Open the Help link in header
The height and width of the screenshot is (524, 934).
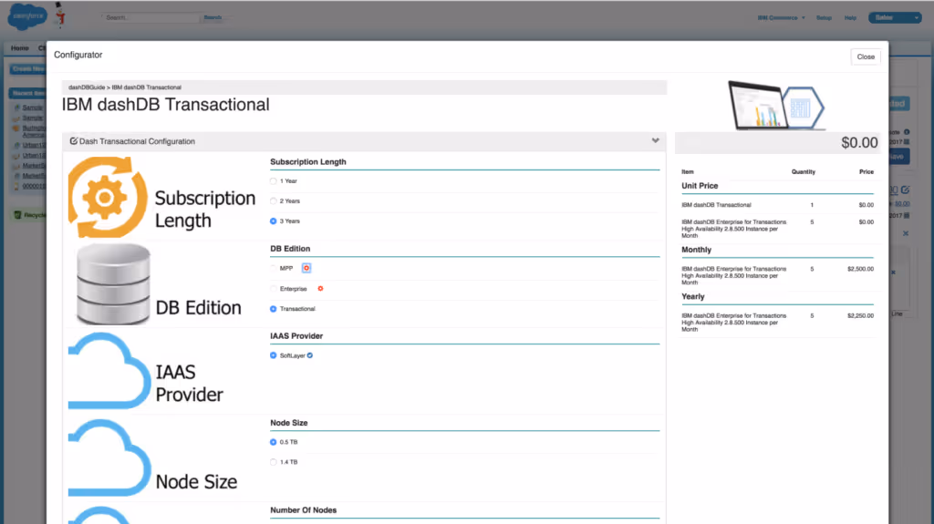click(x=850, y=18)
